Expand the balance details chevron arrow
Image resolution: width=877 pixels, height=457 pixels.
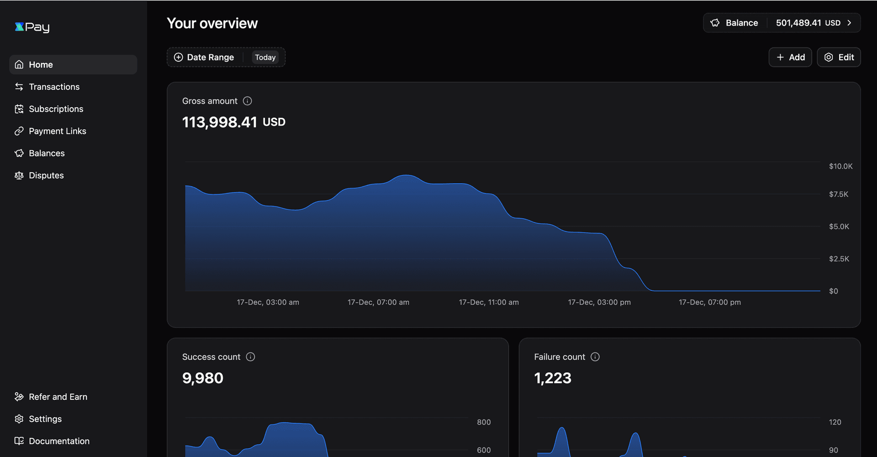850,23
